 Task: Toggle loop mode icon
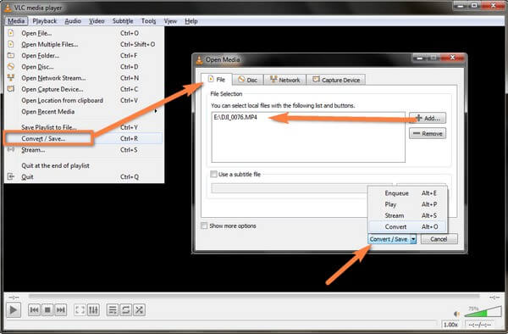click(125, 310)
